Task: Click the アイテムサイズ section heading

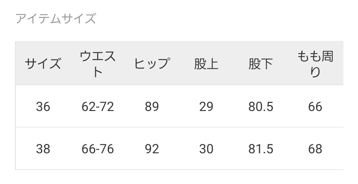Action: pyautogui.click(x=56, y=19)
